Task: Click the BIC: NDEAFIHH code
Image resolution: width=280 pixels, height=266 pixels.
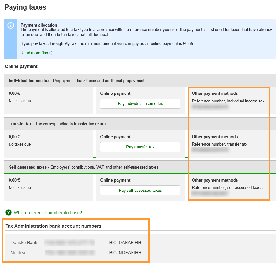Action: click(x=125, y=253)
